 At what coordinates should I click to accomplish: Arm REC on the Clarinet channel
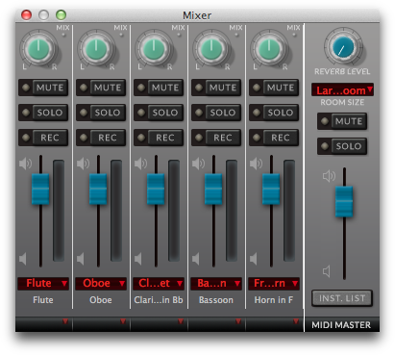(x=159, y=138)
